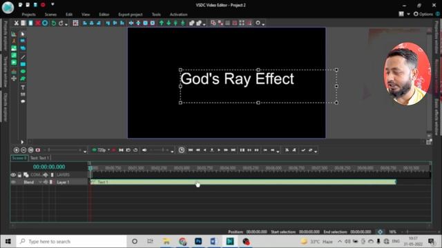The width and height of the screenshot is (442, 248).
Task: Open dropdown next to gear icon in toolbar
Action: click(263, 25)
